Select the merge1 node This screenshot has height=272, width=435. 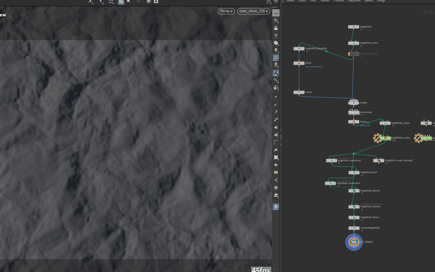(354, 103)
